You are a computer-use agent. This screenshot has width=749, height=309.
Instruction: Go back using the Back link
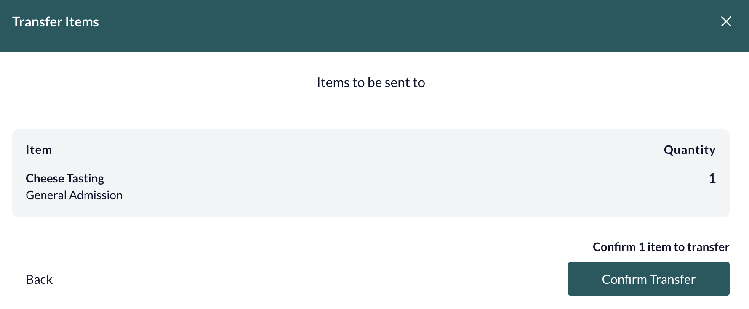tap(39, 280)
